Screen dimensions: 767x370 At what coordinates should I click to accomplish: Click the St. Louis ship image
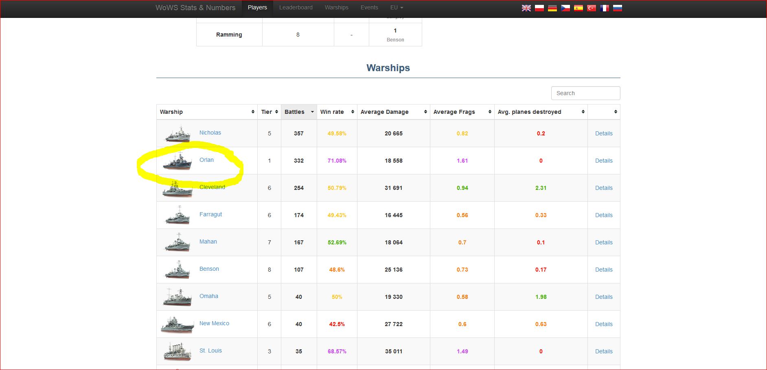[178, 351]
